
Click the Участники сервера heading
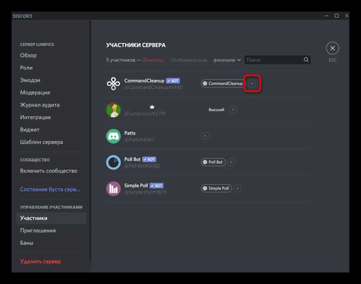click(x=136, y=45)
